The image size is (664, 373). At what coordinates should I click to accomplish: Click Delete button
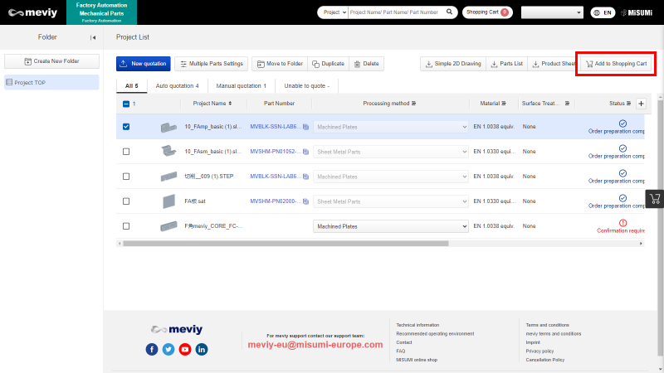click(x=366, y=64)
